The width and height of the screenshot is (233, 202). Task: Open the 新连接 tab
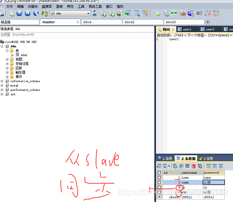coord(20,22)
